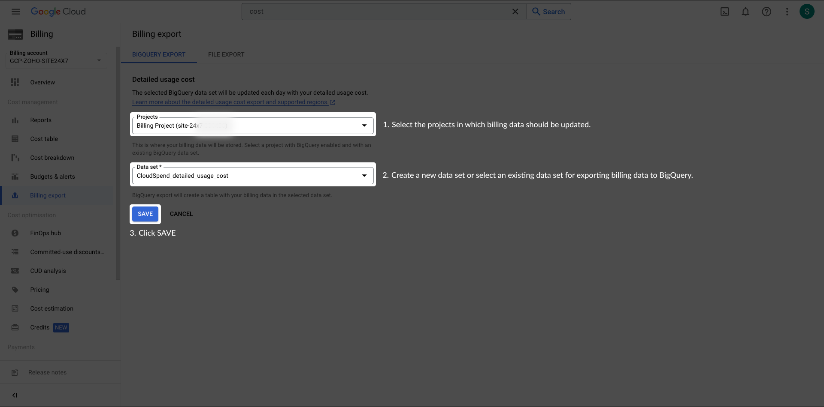Open the three-dot more options menu

[x=787, y=12]
